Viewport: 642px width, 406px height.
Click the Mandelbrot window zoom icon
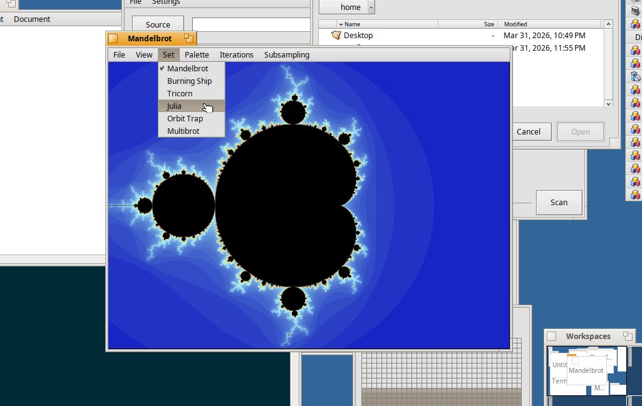[188, 39]
